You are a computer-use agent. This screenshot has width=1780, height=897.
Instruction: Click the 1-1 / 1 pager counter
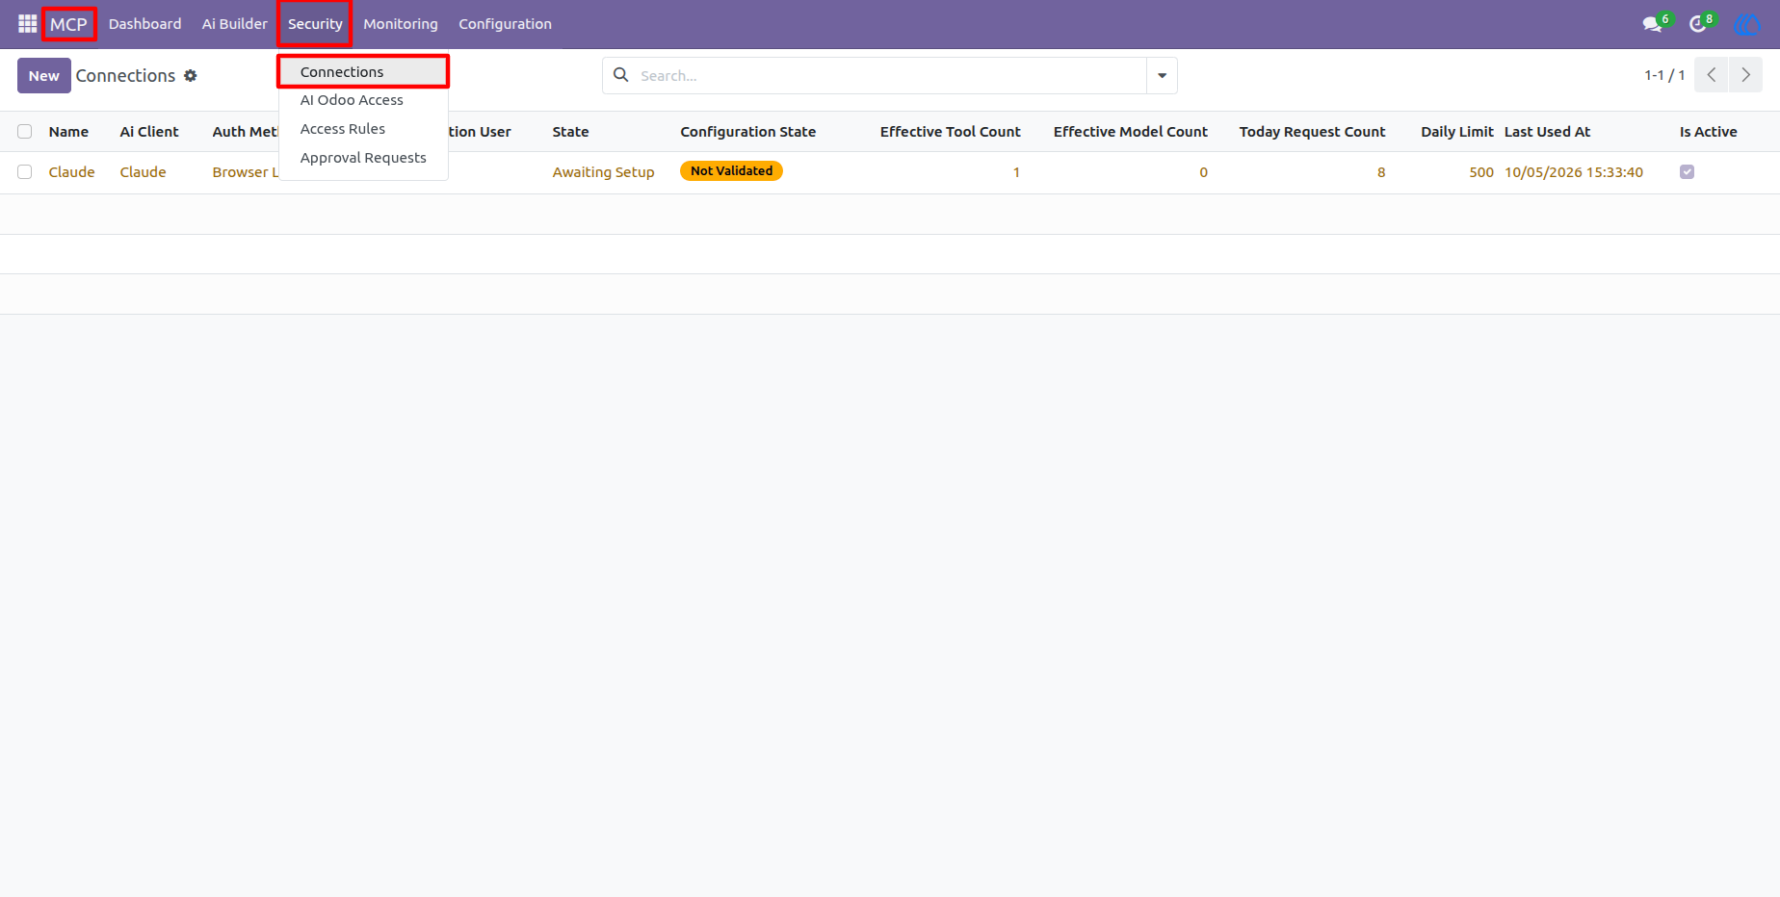(1664, 75)
